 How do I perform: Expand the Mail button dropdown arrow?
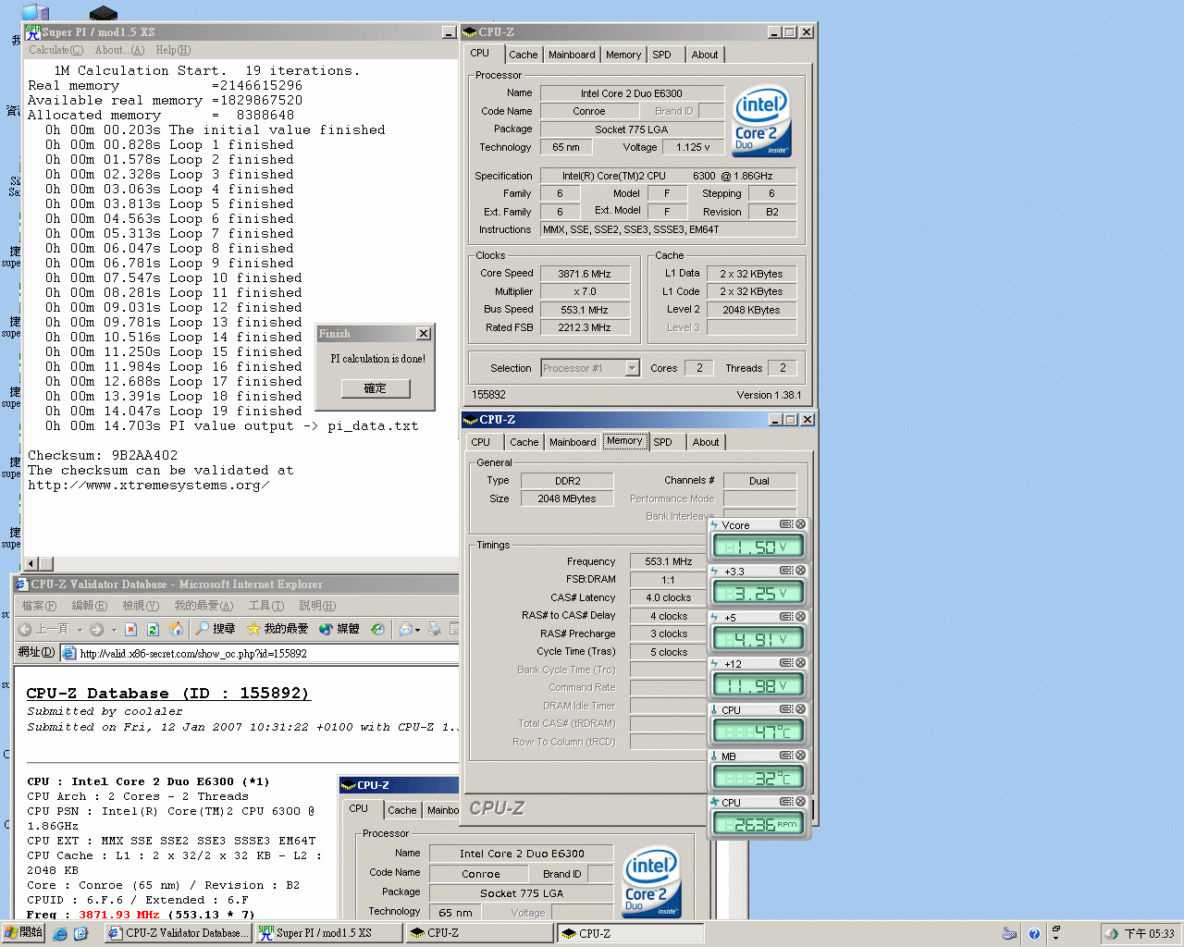418,630
